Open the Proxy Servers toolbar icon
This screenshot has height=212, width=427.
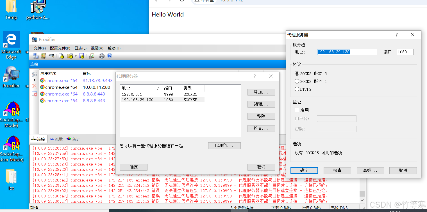coord(36,56)
